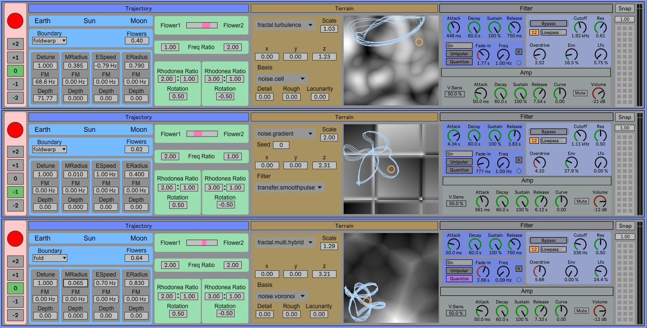Click the red circle button in the top voice
The width and height of the screenshot is (647, 328).
coord(15,21)
